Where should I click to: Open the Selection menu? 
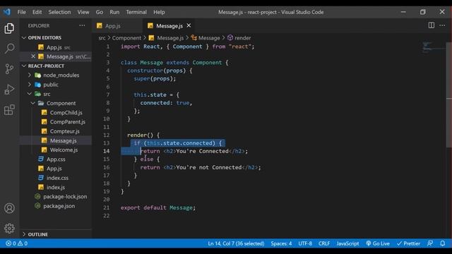(x=59, y=12)
